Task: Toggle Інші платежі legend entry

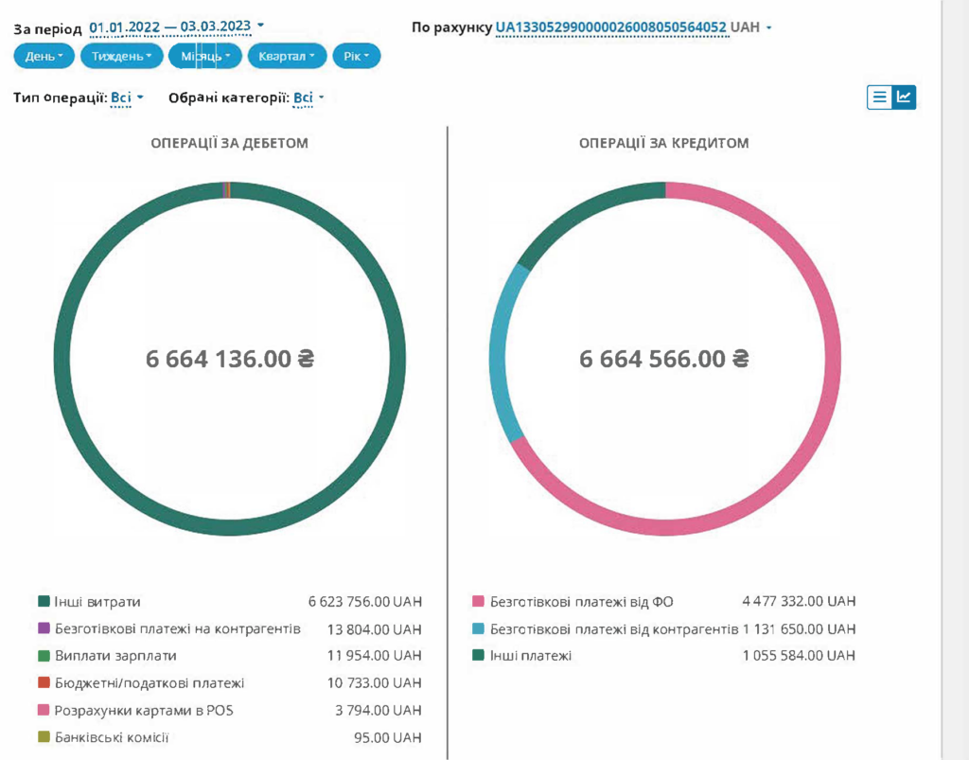Action: pyautogui.click(x=531, y=656)
